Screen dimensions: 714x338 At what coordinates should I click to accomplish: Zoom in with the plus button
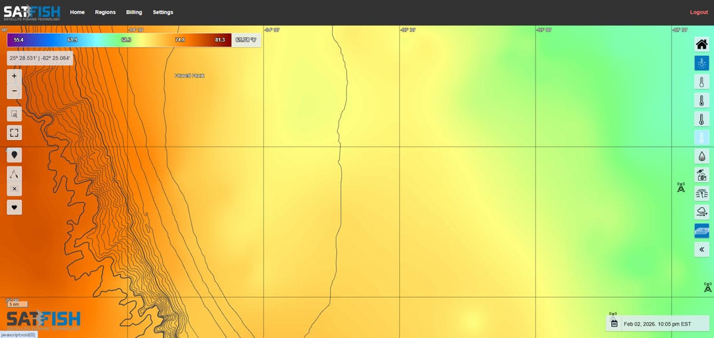tap(14, 77)
